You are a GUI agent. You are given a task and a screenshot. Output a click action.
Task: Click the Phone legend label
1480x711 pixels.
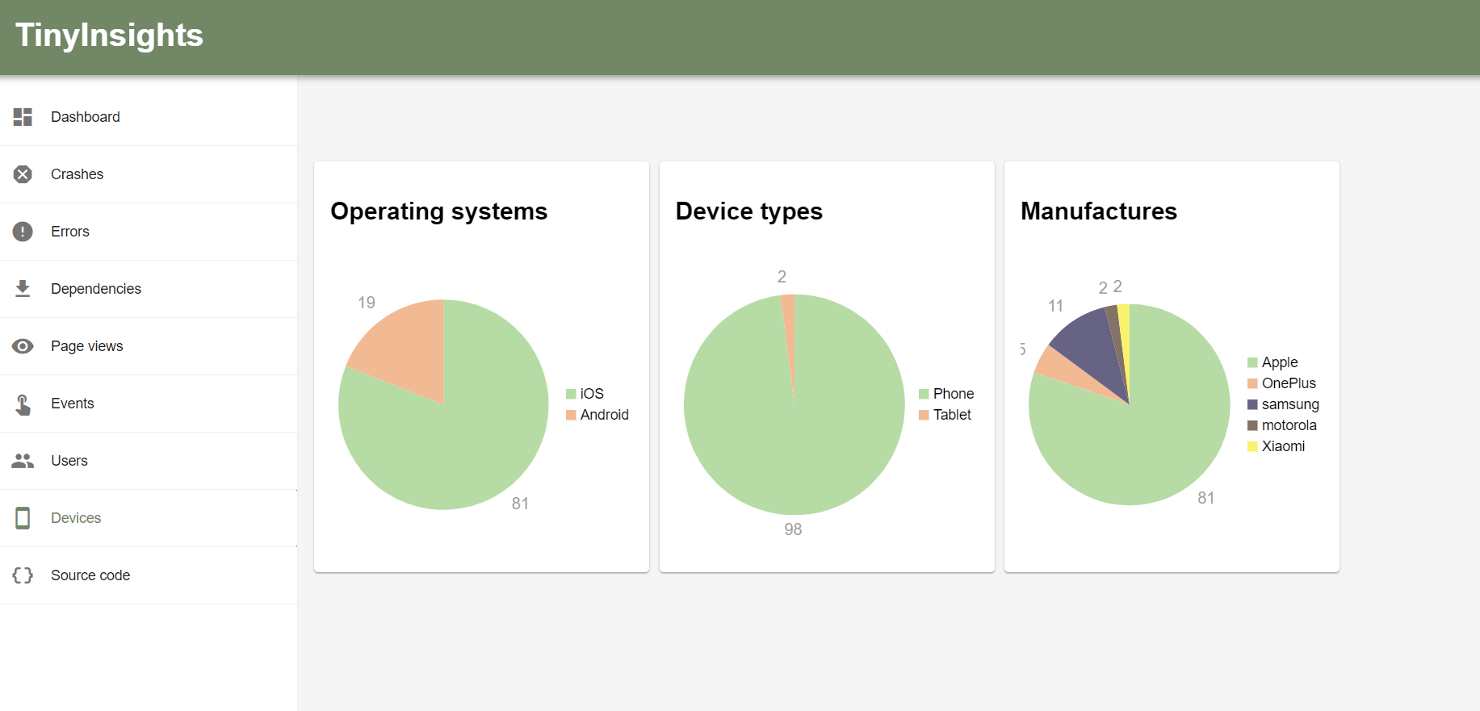pyautogui.click(x=954, y=394)
